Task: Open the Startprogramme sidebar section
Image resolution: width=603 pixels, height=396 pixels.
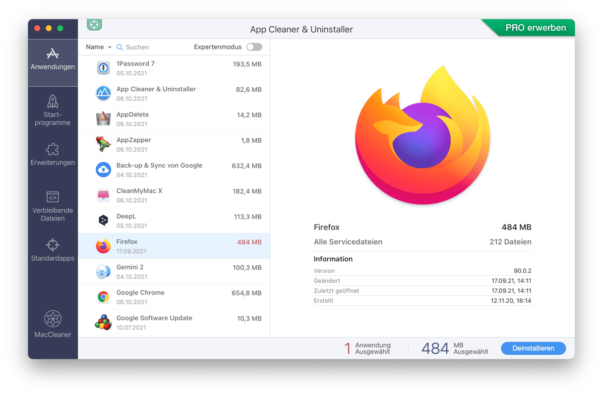Action: pos(53,110)
